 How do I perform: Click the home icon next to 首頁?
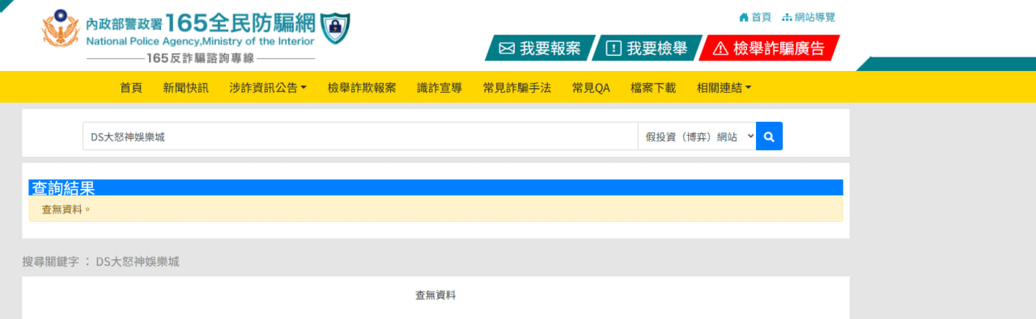(x=744, y=17)
